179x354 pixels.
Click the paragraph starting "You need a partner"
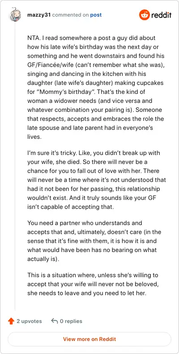[x=94, y=241]
